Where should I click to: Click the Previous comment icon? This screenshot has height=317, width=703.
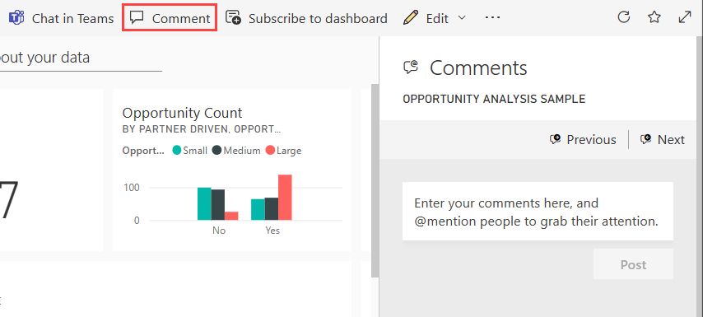click(555, 139)
